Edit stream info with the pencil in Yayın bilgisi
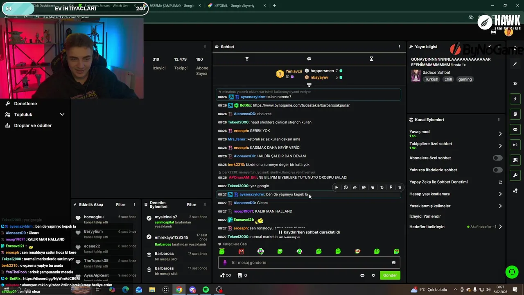The image size is (524, 295). point(489,47)
